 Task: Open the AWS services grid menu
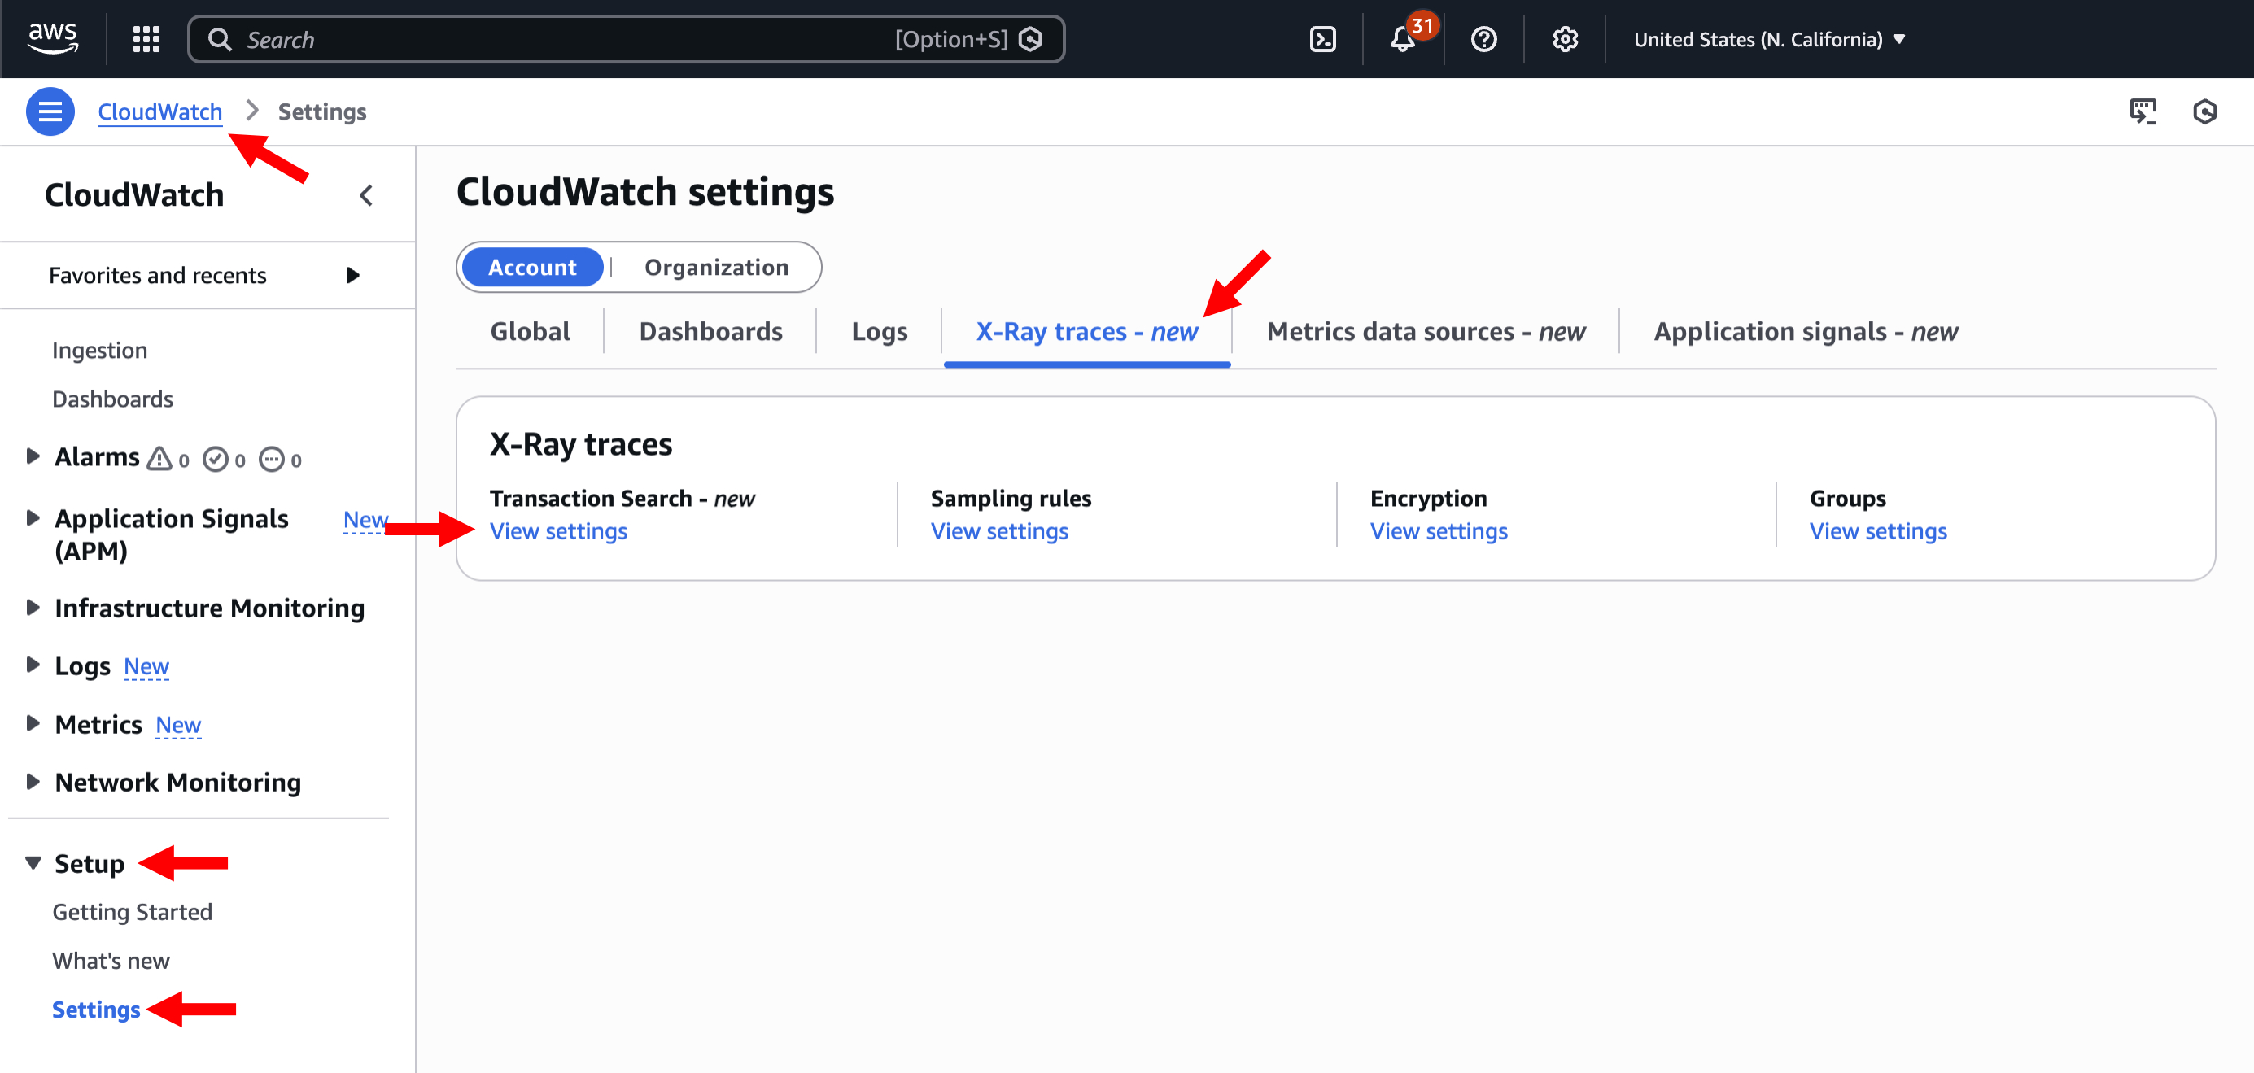[146, 39]
